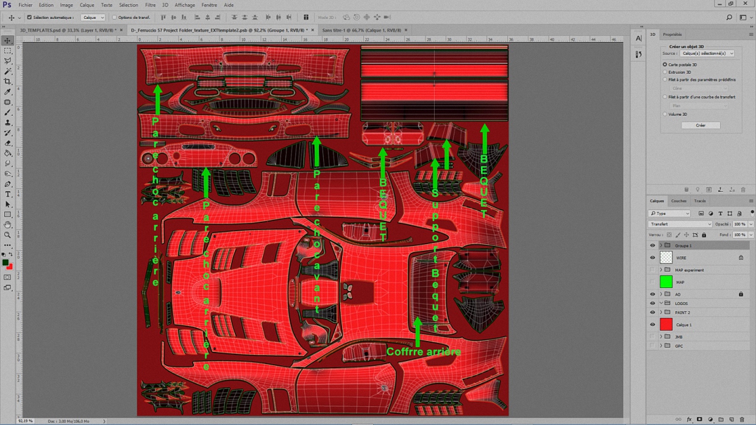Open the Opacité dropdown arrow

(751, 224)
